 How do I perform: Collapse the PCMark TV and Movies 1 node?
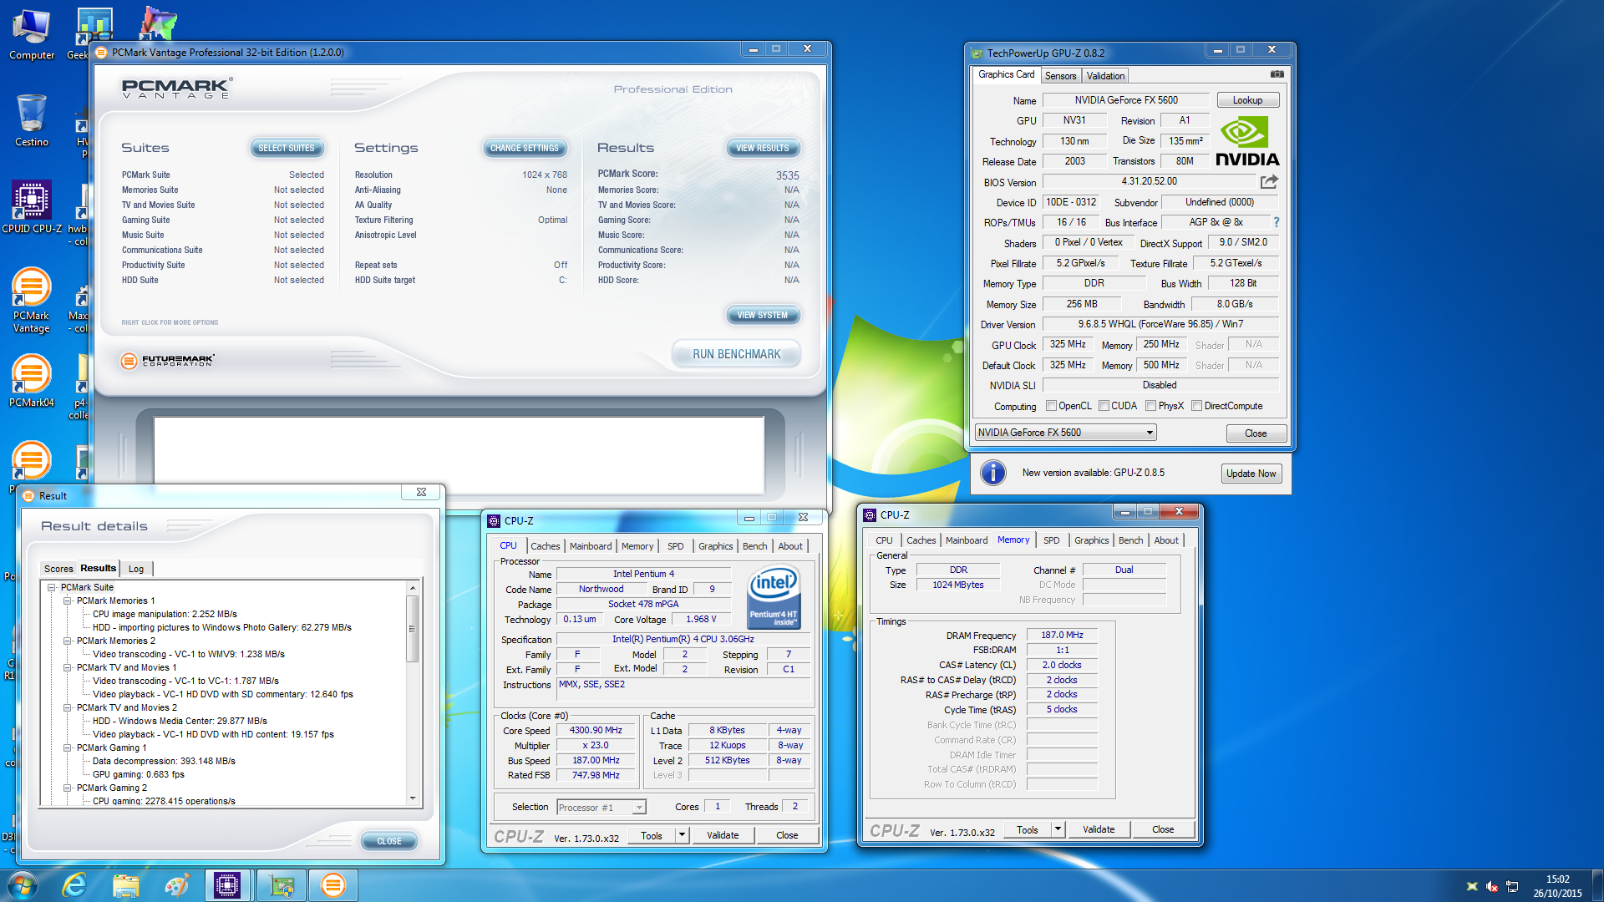click(x=68, y=667)
